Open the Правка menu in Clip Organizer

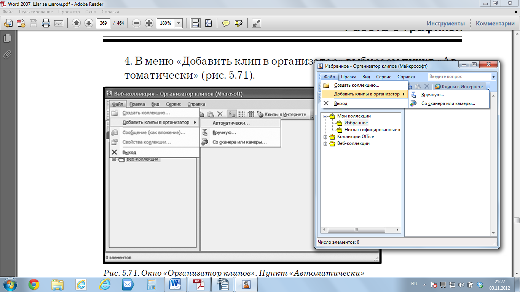coord(349,77)
